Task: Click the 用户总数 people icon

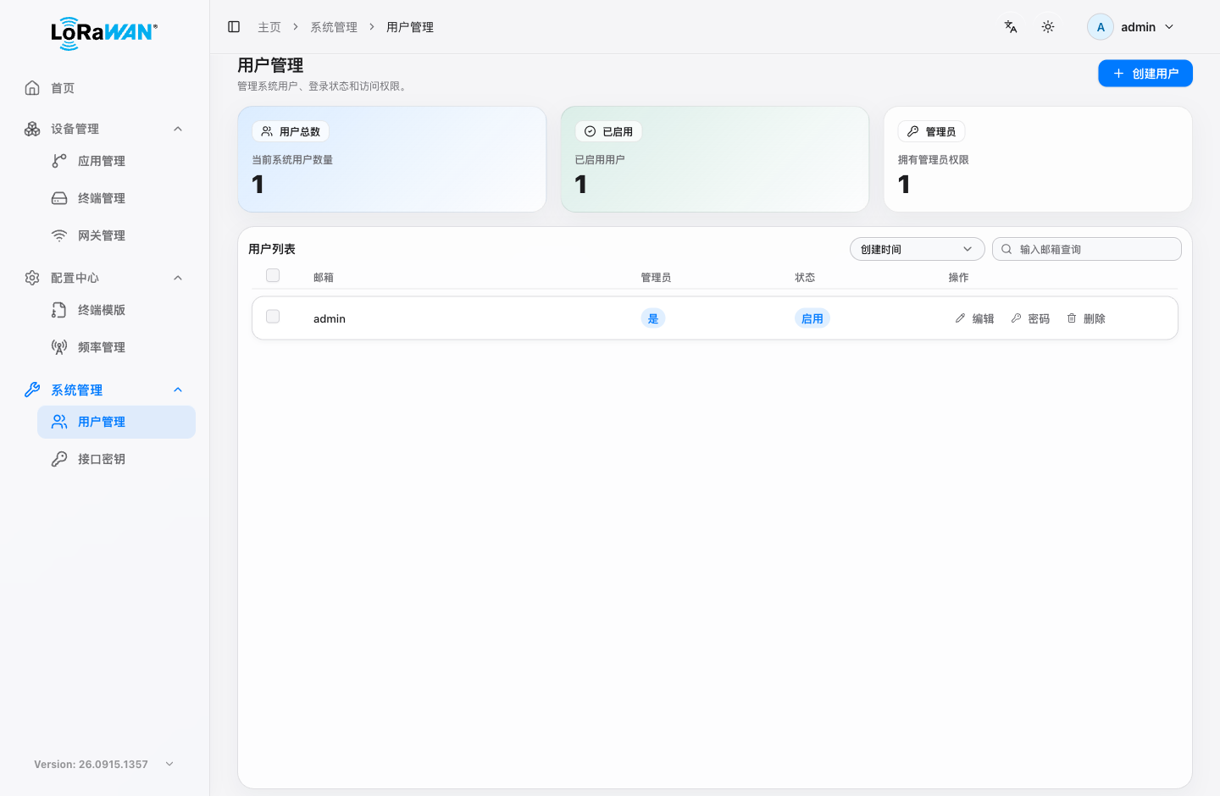Action: point(267,131)
